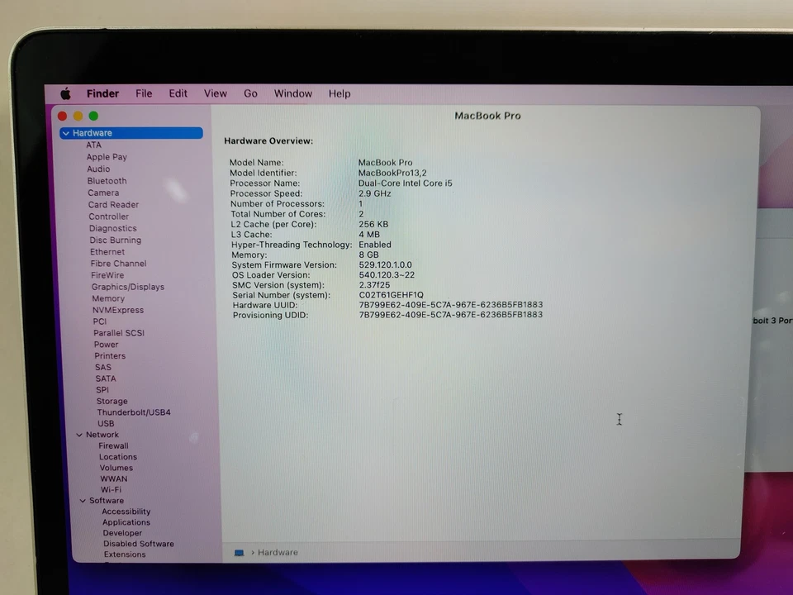
Task: Open the Storage section
Action: point(112,401)
